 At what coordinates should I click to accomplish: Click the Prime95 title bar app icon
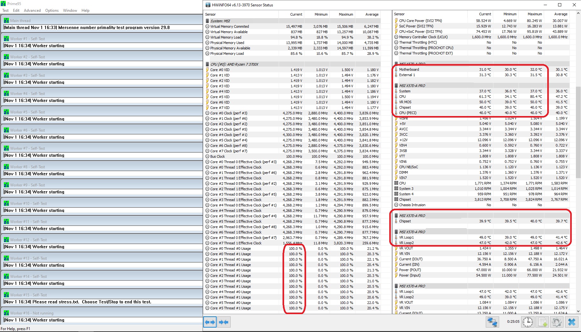click(3, 4)
